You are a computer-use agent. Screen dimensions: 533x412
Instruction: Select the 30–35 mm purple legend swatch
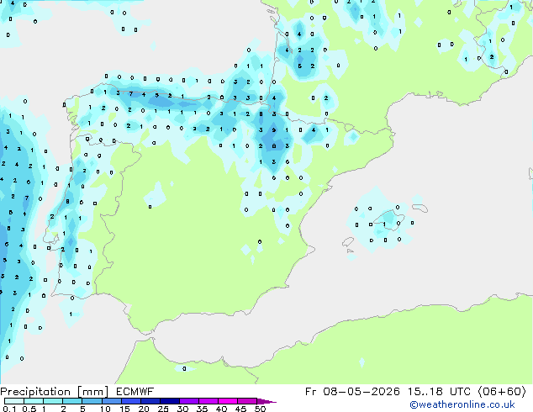tap(188, 401)
